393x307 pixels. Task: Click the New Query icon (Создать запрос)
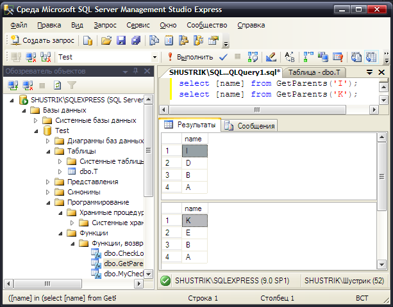coord(15,40)
